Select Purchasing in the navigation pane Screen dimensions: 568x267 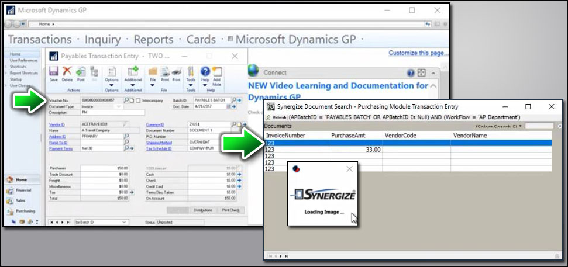point(25,210)
